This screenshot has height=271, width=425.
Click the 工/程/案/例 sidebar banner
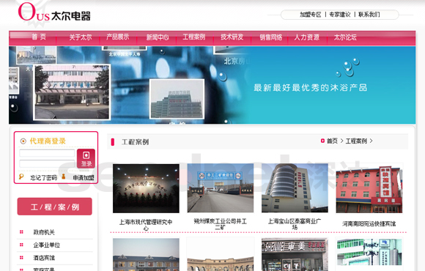tap(55, 207)
